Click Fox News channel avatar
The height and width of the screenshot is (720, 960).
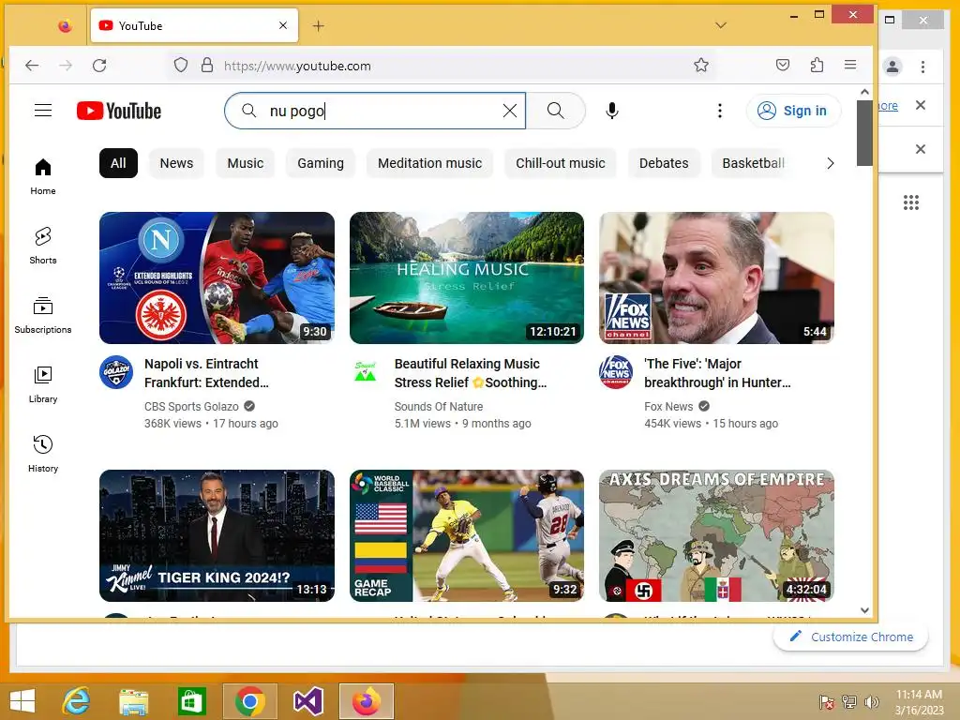[616, 372]
